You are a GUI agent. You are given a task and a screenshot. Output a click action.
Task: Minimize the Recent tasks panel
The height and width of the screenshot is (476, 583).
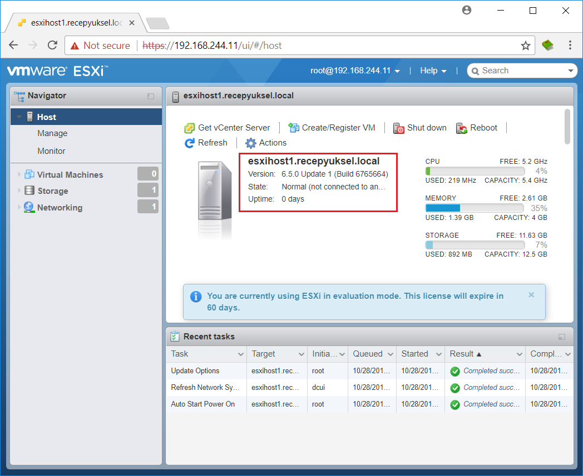(562, 337)
